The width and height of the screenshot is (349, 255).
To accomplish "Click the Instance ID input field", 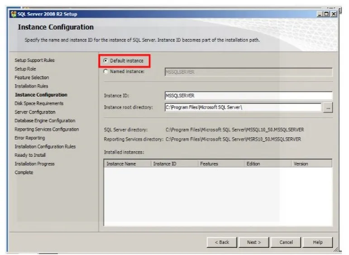I will [x=249, y=96].
